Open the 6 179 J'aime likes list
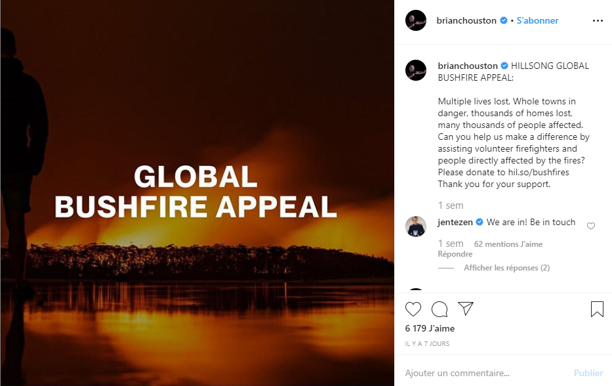The width and height of the screenshot is (612, 386). click(x=430, y=328)
